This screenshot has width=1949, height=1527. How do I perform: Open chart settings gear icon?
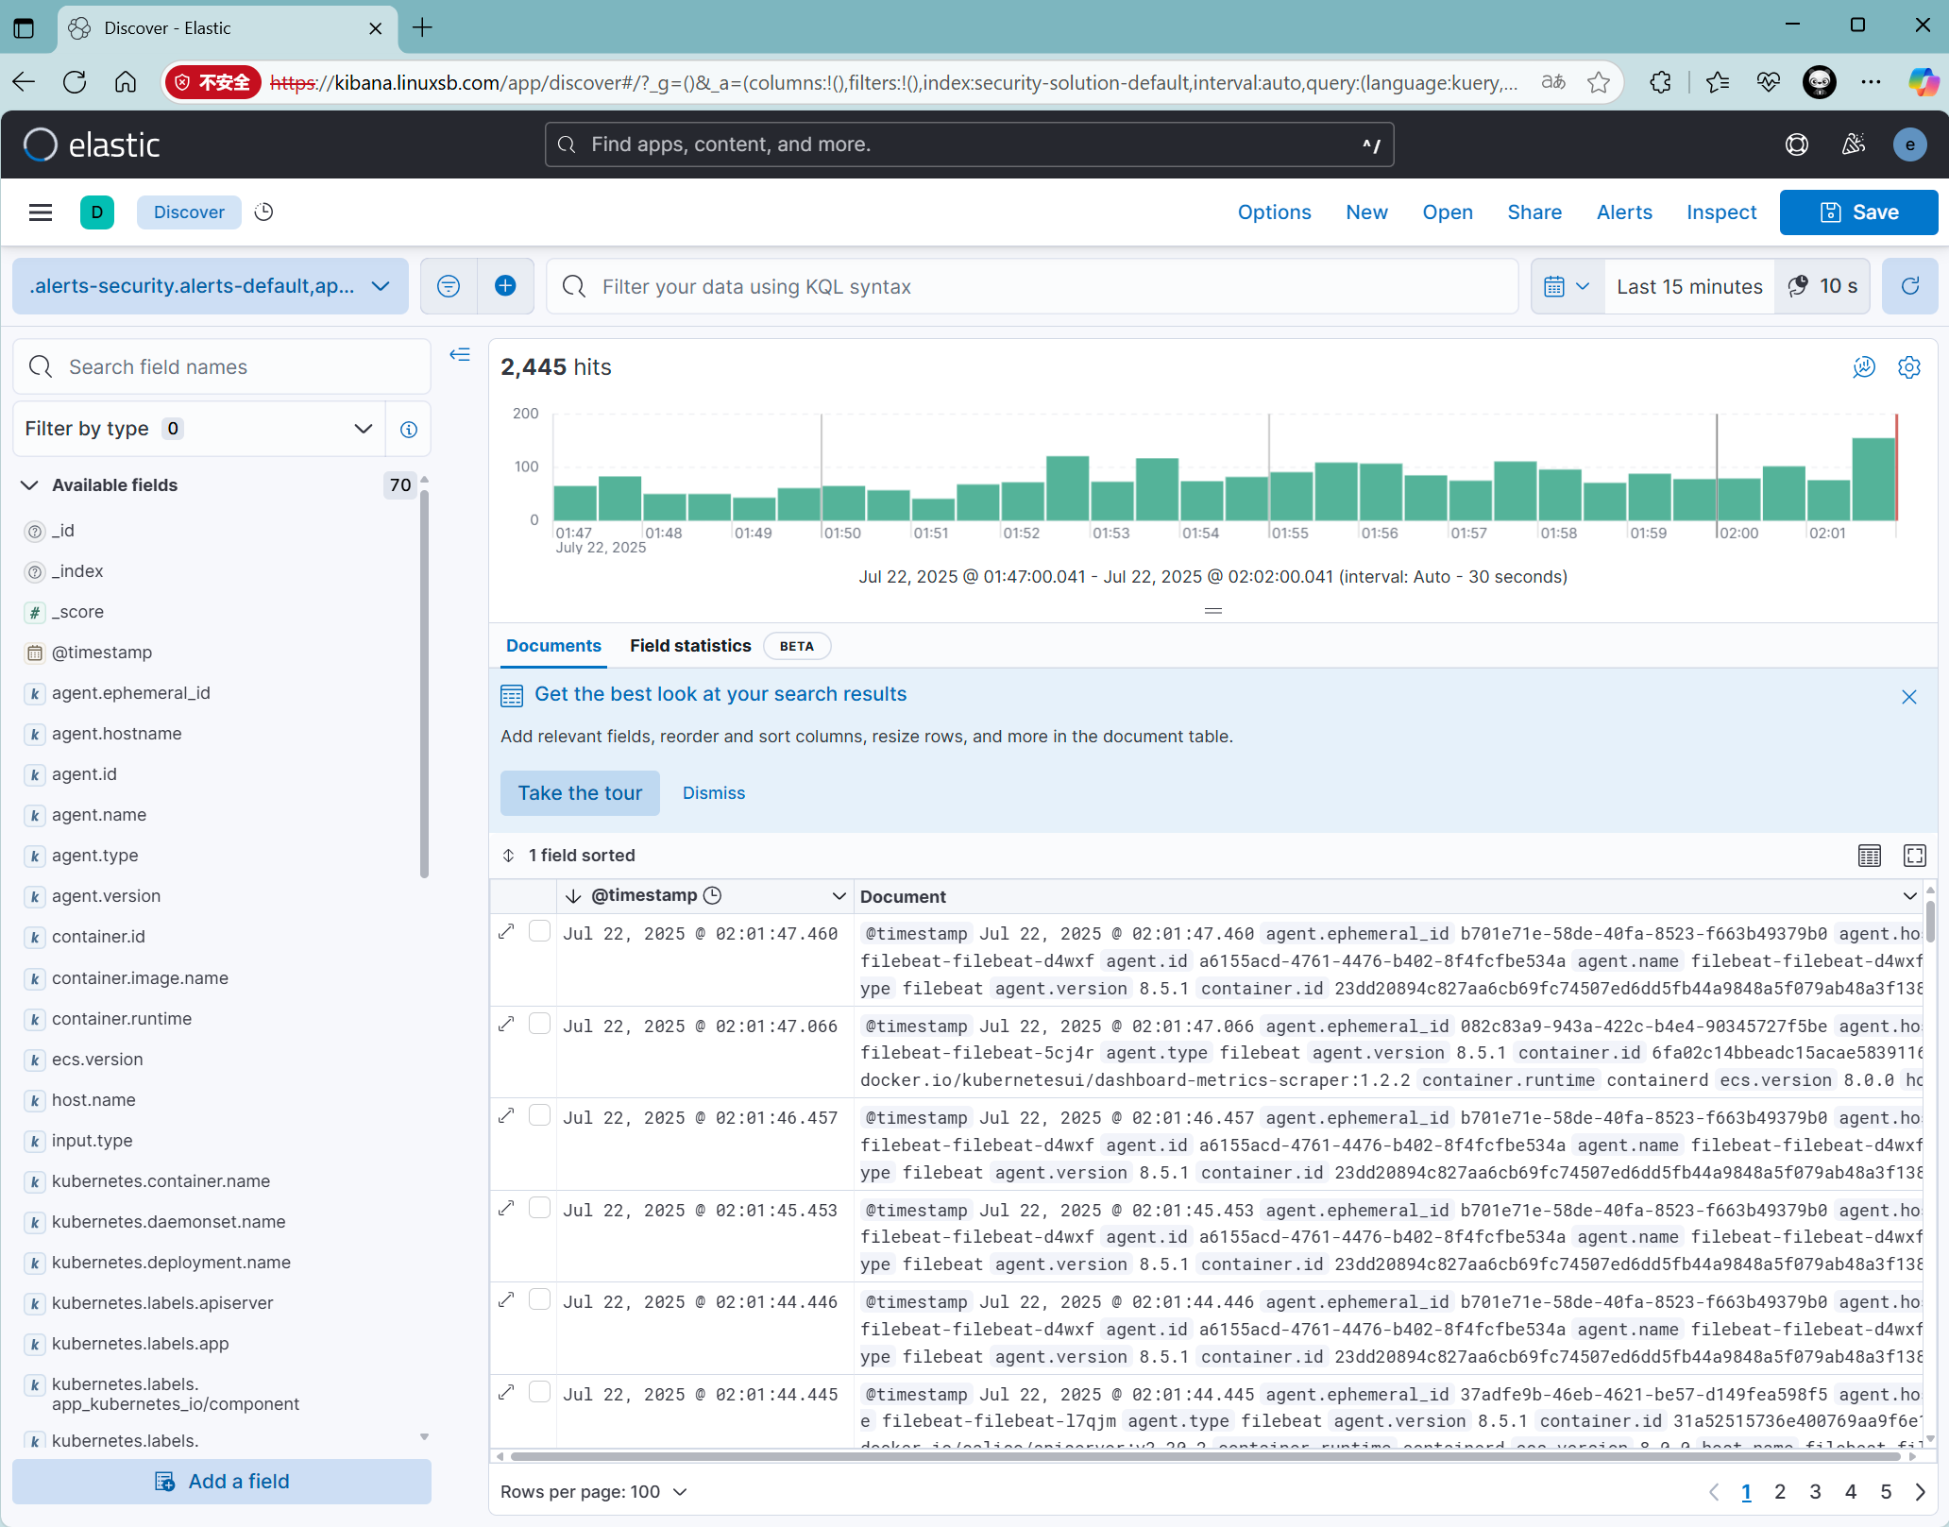(1908, 367)
